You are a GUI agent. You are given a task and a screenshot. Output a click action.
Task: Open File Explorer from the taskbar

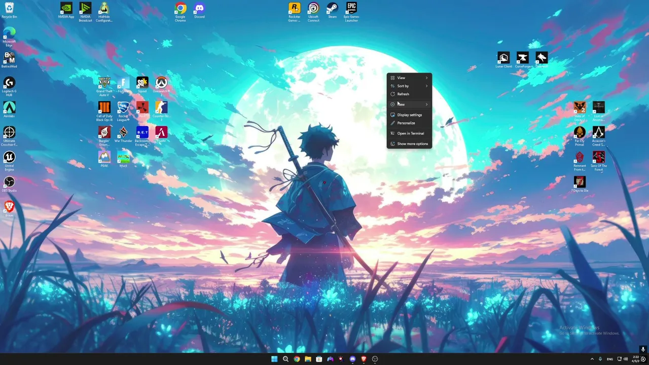pyautogui.click(x=308, y=359)
